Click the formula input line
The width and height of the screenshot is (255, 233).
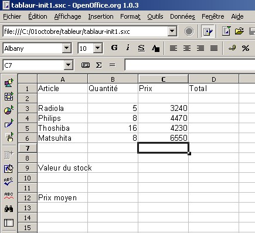pos(190,65)
